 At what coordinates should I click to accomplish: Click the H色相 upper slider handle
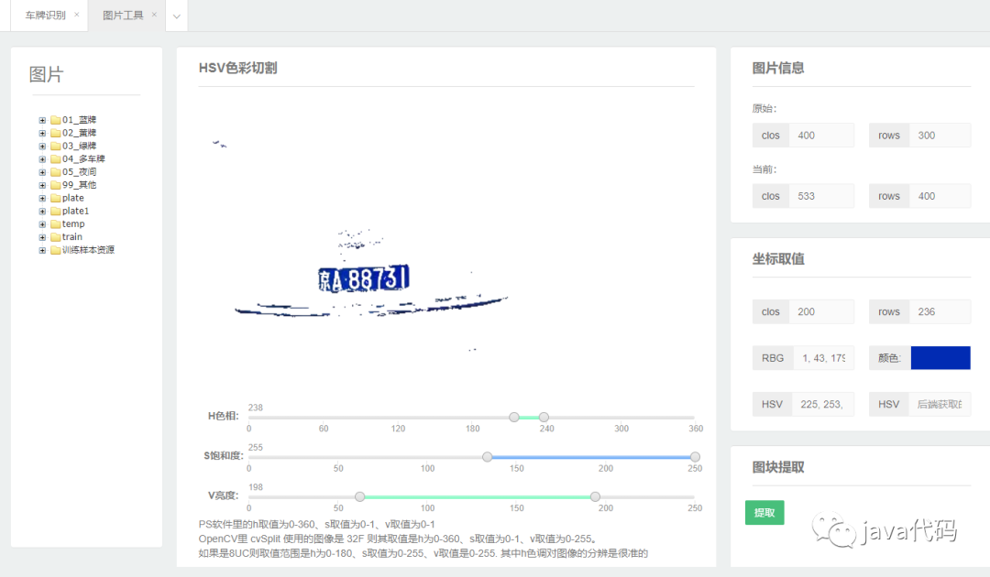[x=544, y=417]
